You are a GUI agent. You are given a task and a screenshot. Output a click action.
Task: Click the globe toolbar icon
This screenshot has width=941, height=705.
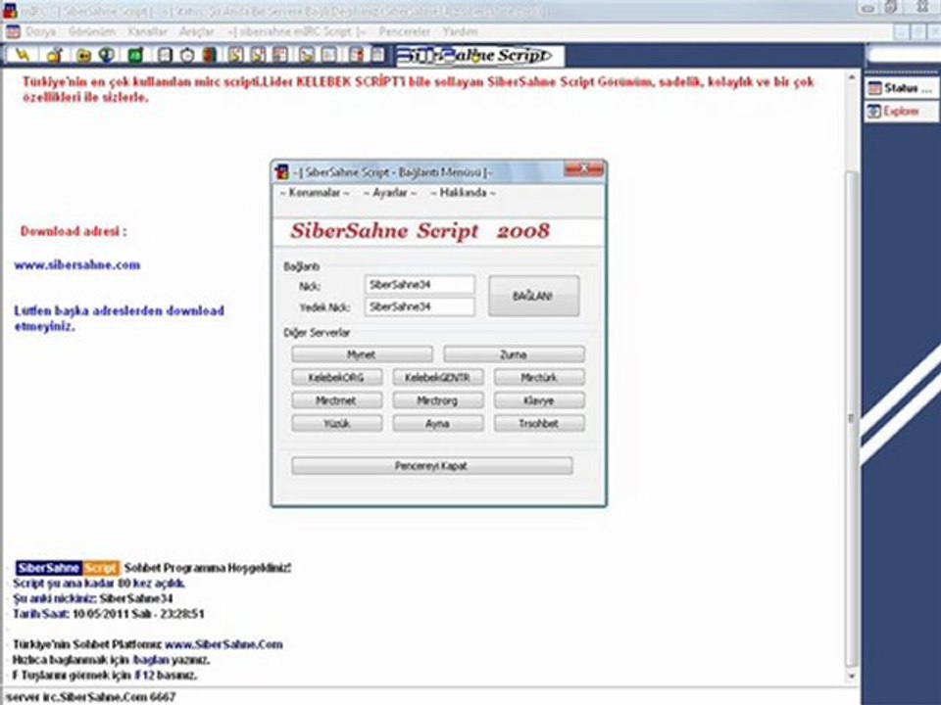106,55
